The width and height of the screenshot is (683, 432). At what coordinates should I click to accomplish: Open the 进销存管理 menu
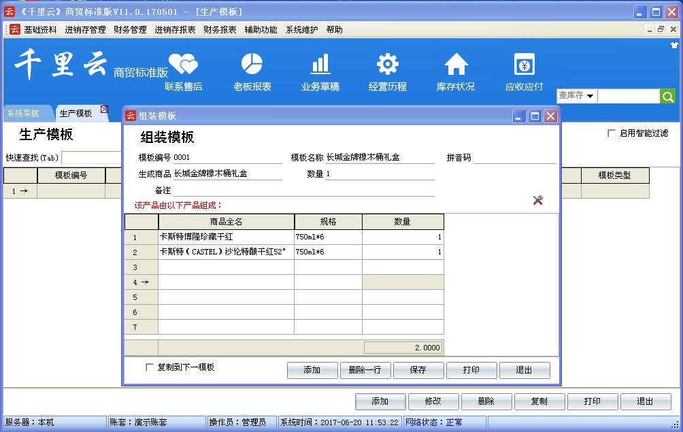tap(85, 30)
